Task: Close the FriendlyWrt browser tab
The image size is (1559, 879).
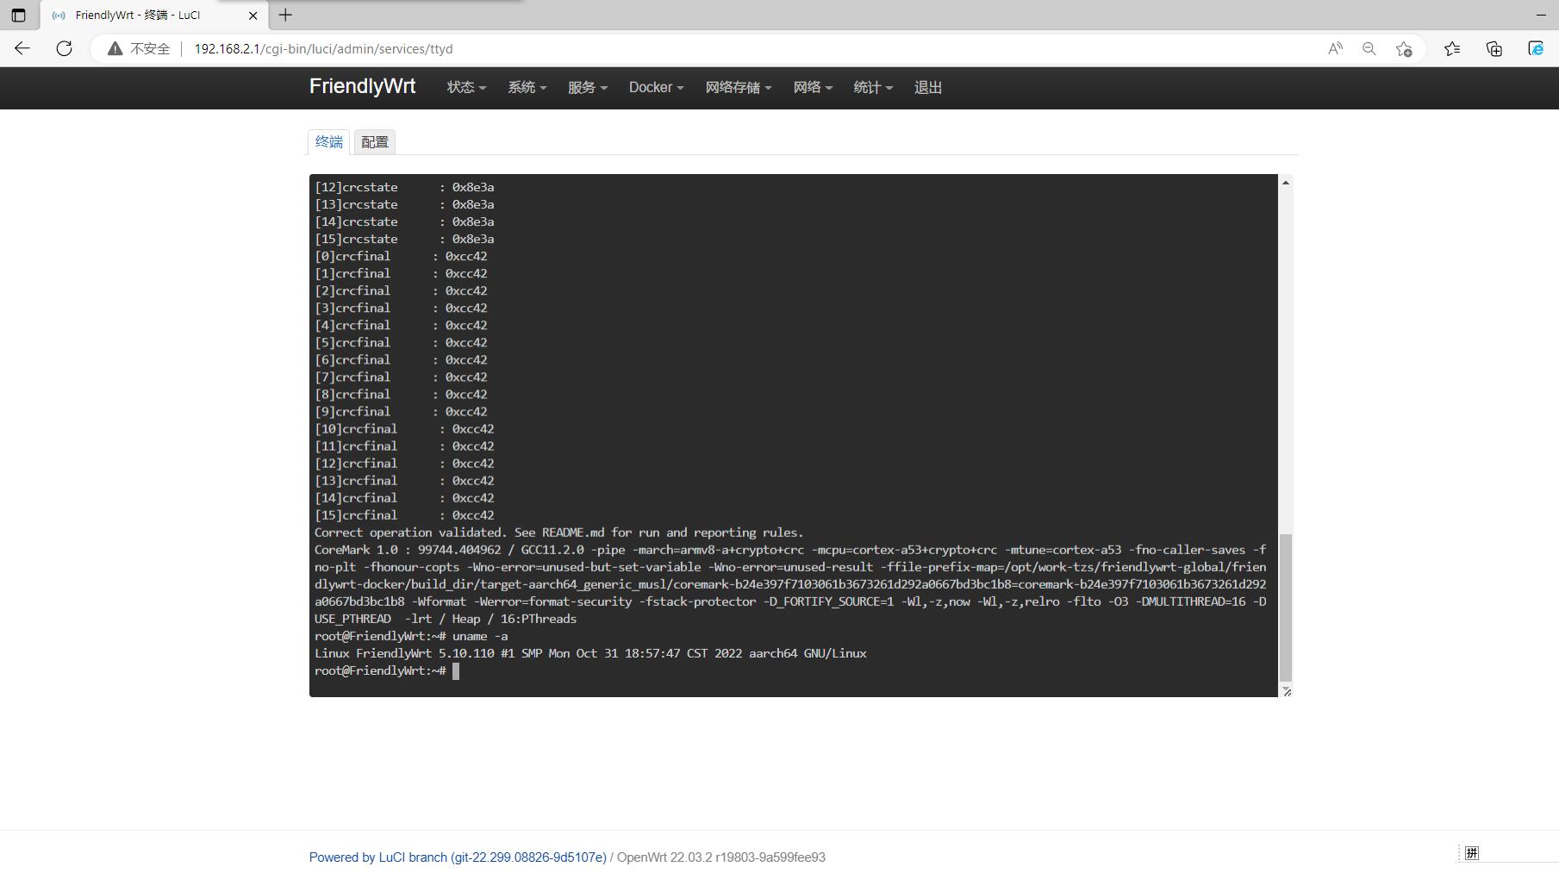Action: pos(253,15)
